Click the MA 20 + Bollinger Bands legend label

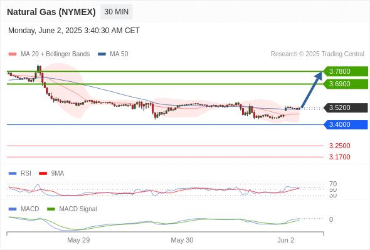coord(55,54)
